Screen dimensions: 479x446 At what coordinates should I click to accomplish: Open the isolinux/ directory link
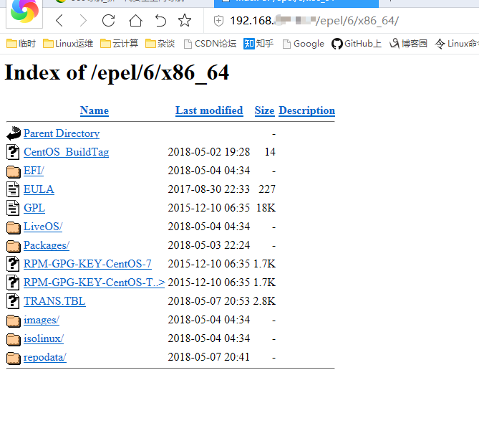[44, 338]
